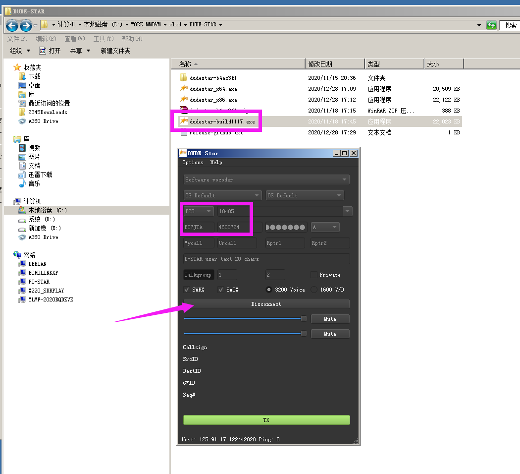Click the Talkgroup button
The width and height of the screenshot is (520, 474).
tap(198, 275)
